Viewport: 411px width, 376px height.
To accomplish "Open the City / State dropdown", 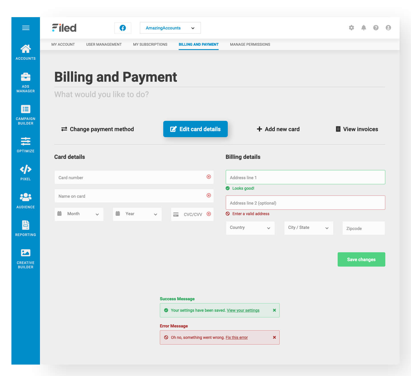I will [309, 228].
